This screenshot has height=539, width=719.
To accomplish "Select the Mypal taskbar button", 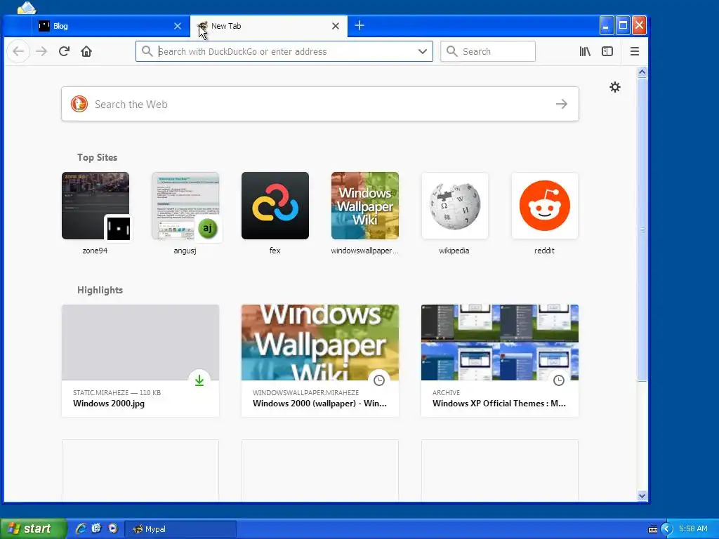I will pyautogui.click(x=180, y=529).
